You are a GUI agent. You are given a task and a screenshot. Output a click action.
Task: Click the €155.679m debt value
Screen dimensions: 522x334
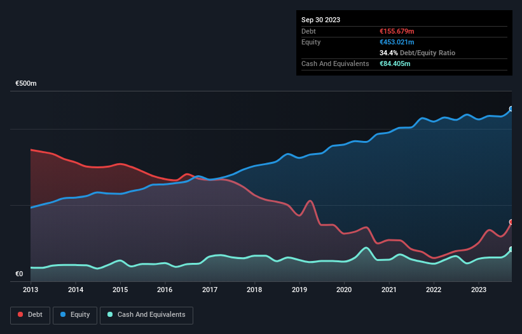[397, 31]
